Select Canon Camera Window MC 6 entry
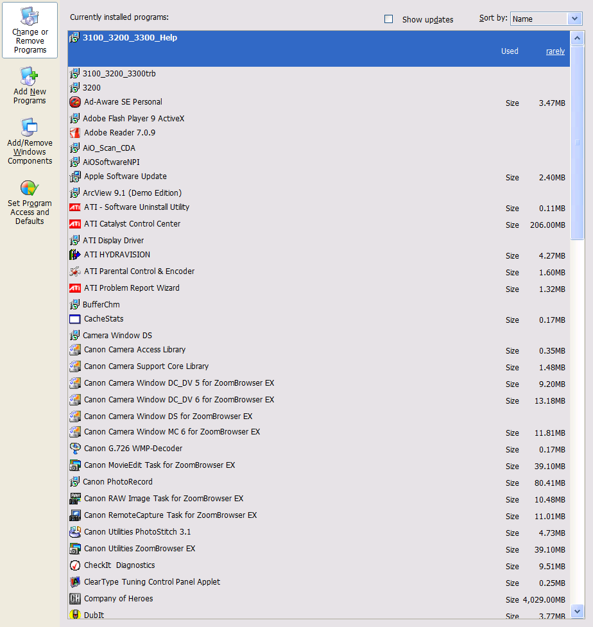593x627 pixels. coord(319,433)
